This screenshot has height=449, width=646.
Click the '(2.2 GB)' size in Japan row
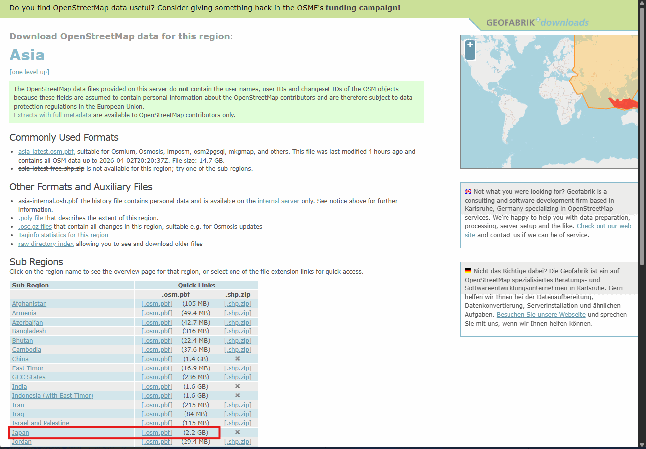click(x=196, y=433)
